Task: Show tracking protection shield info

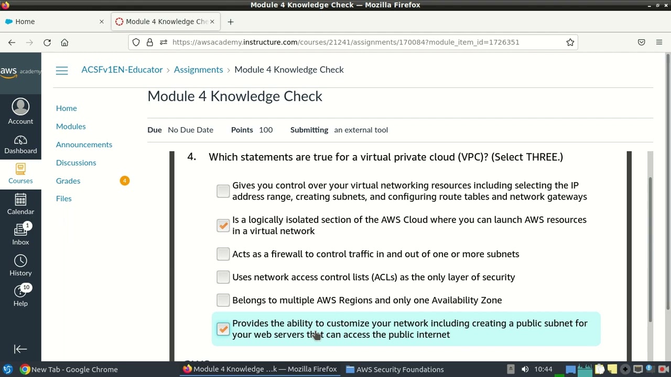Action: [x=136, y=42]
